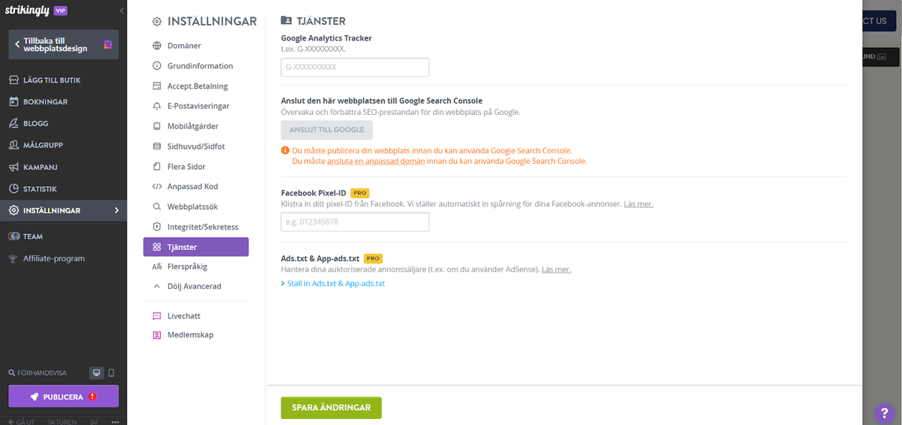Switch preview to mobile view
Image resolution: width=902 pixels, height=425 pixels.
pos(111,372)
